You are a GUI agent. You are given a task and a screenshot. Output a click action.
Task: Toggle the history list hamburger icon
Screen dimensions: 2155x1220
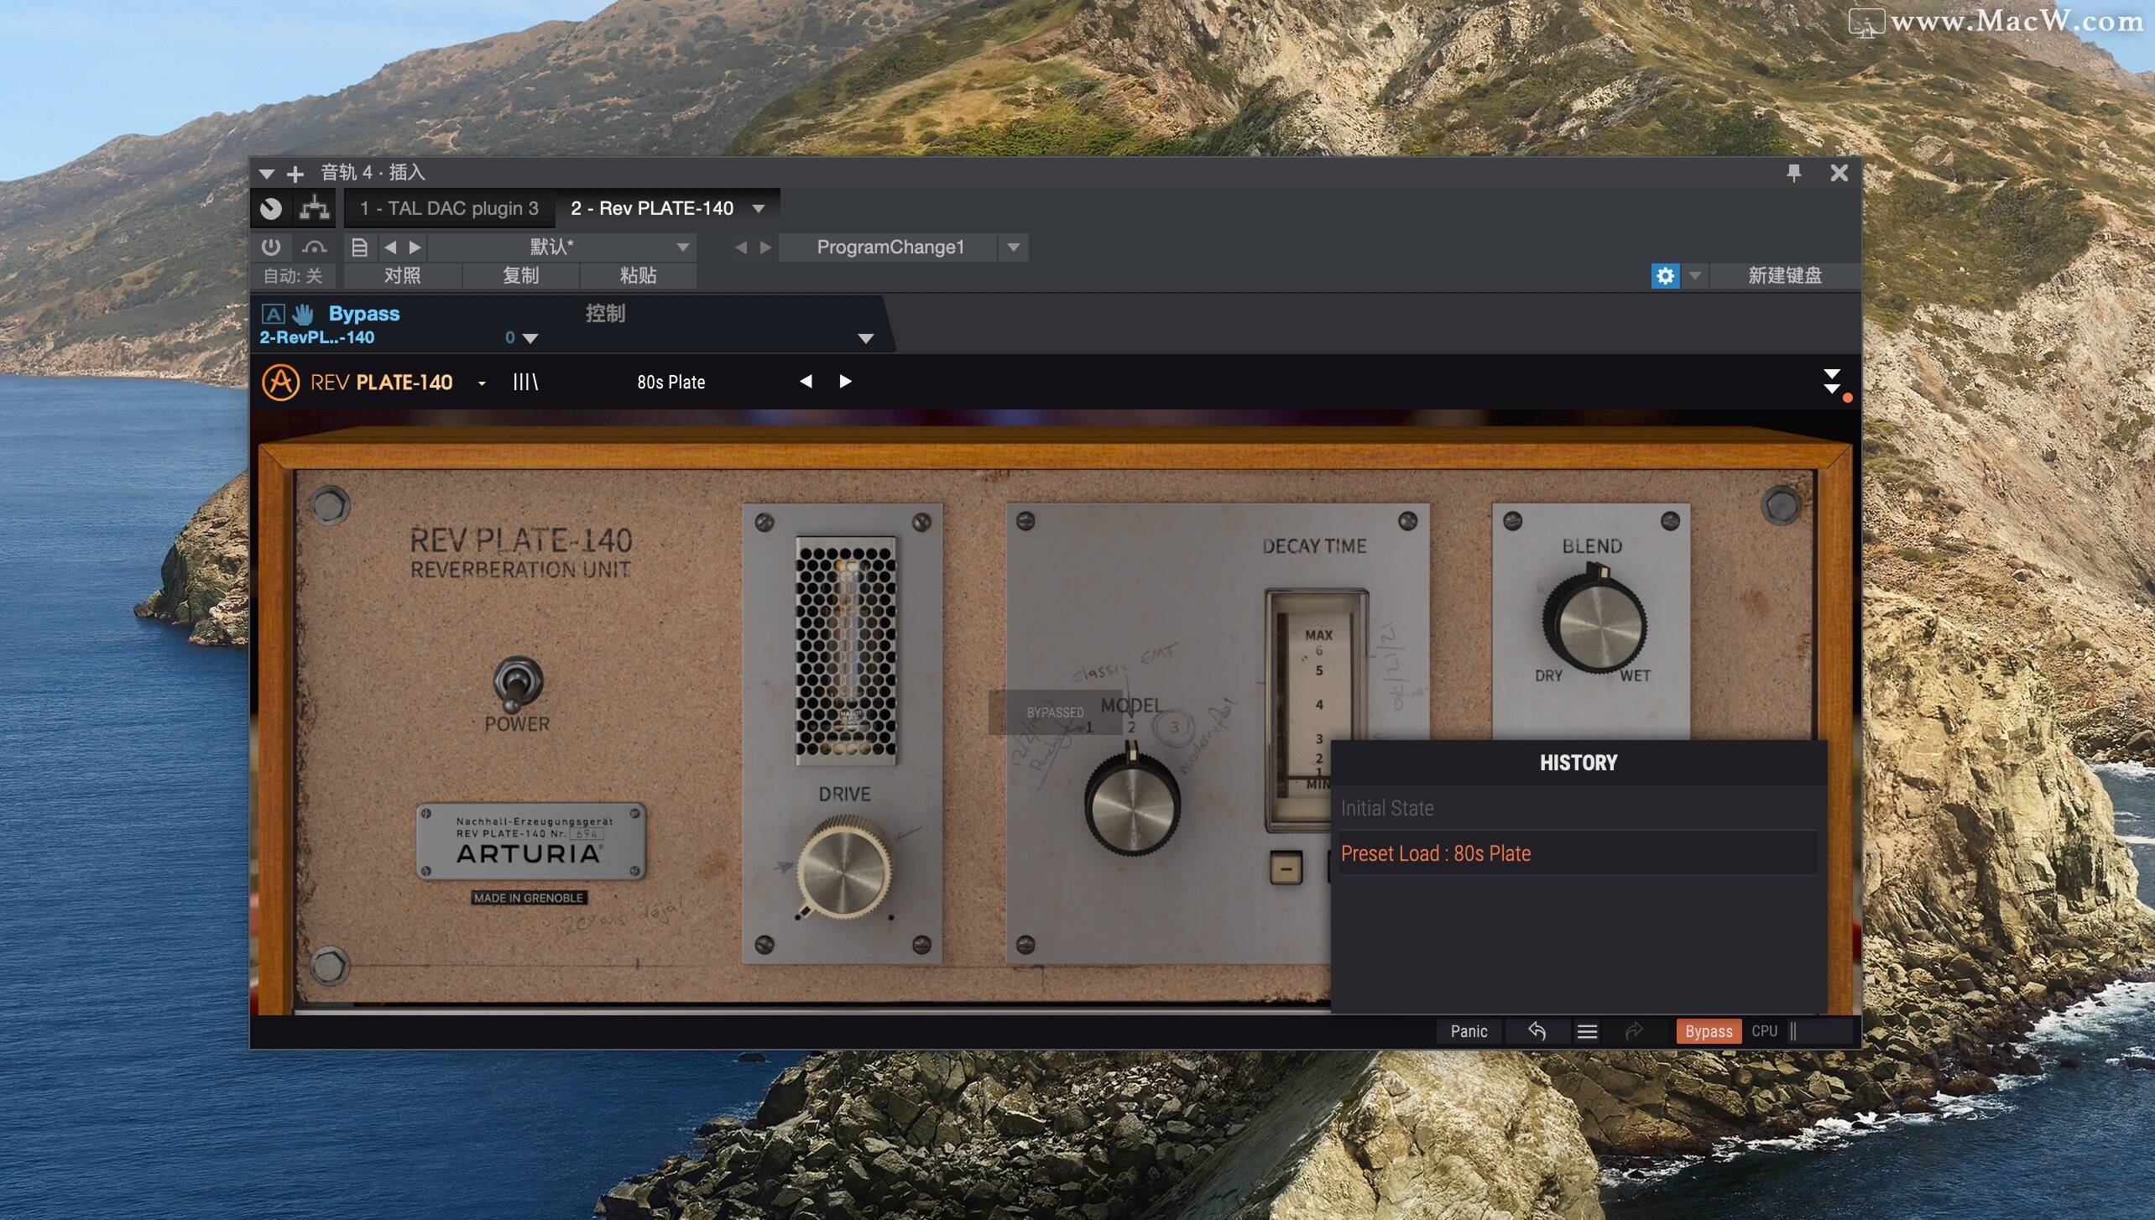1587,1031
